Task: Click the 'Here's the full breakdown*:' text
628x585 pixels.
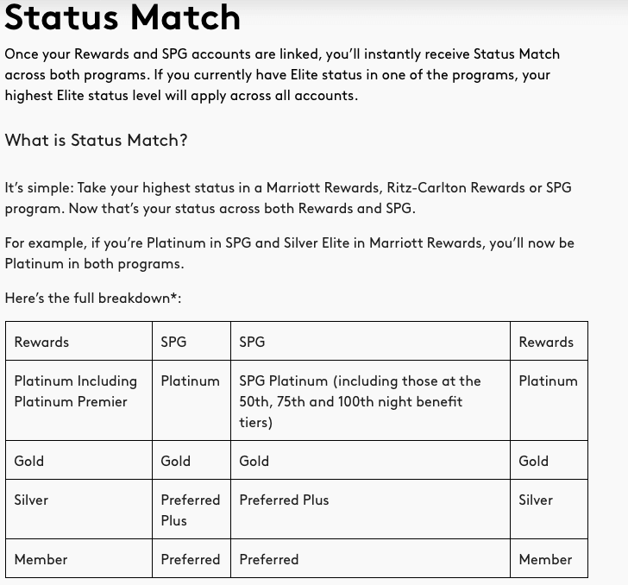Action: pyautogui.click(x=93, y=299)
